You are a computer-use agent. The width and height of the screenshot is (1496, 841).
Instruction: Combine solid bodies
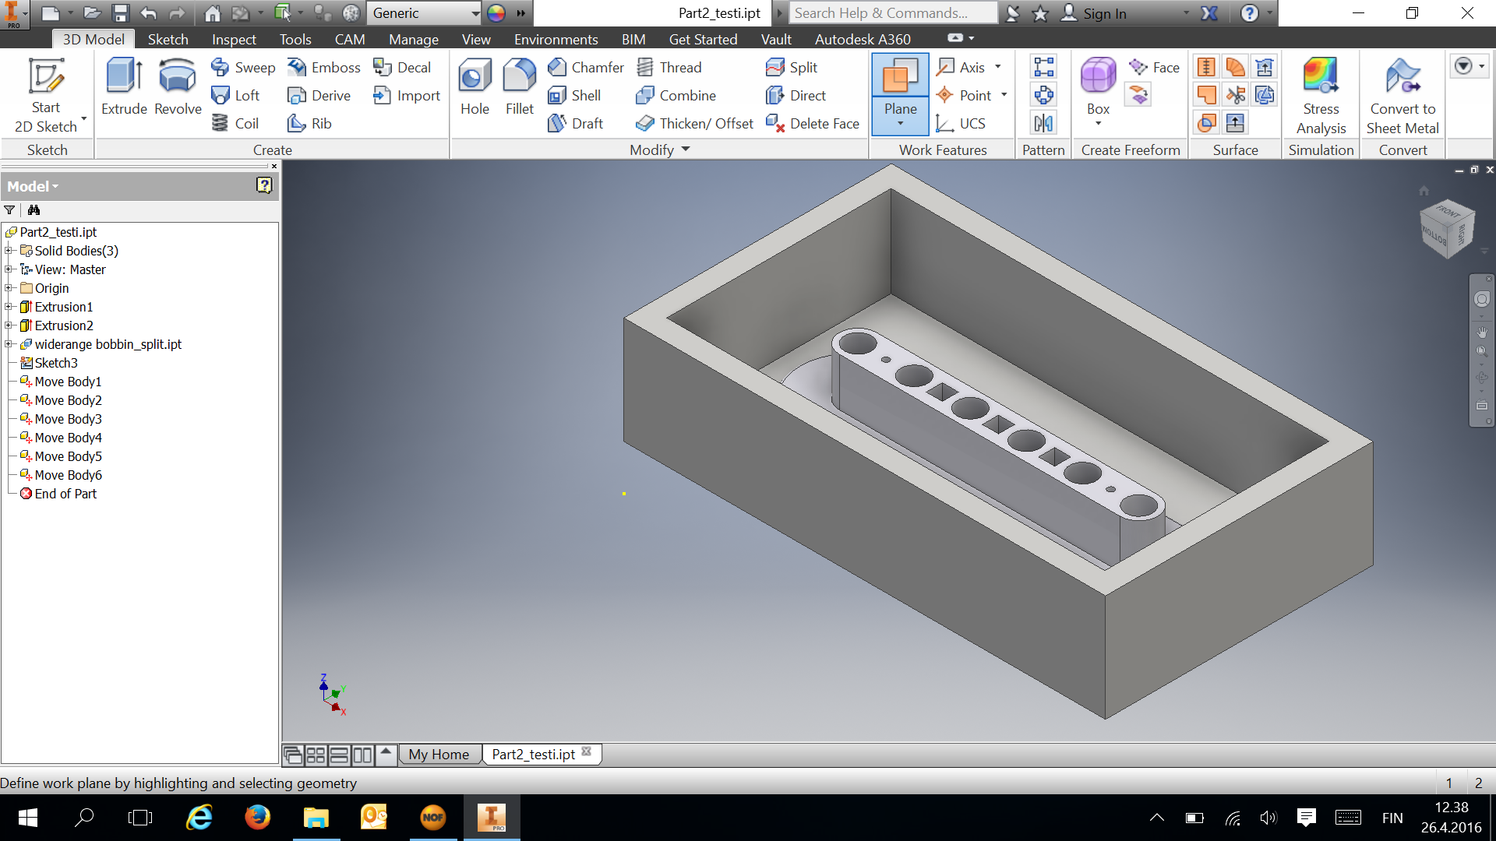[676, 96]
